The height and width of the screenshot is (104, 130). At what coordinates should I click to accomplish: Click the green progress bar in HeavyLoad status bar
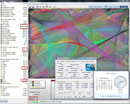[34, 102]
